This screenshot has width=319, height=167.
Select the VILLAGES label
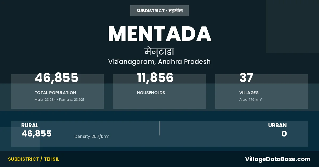coord(249,93)
